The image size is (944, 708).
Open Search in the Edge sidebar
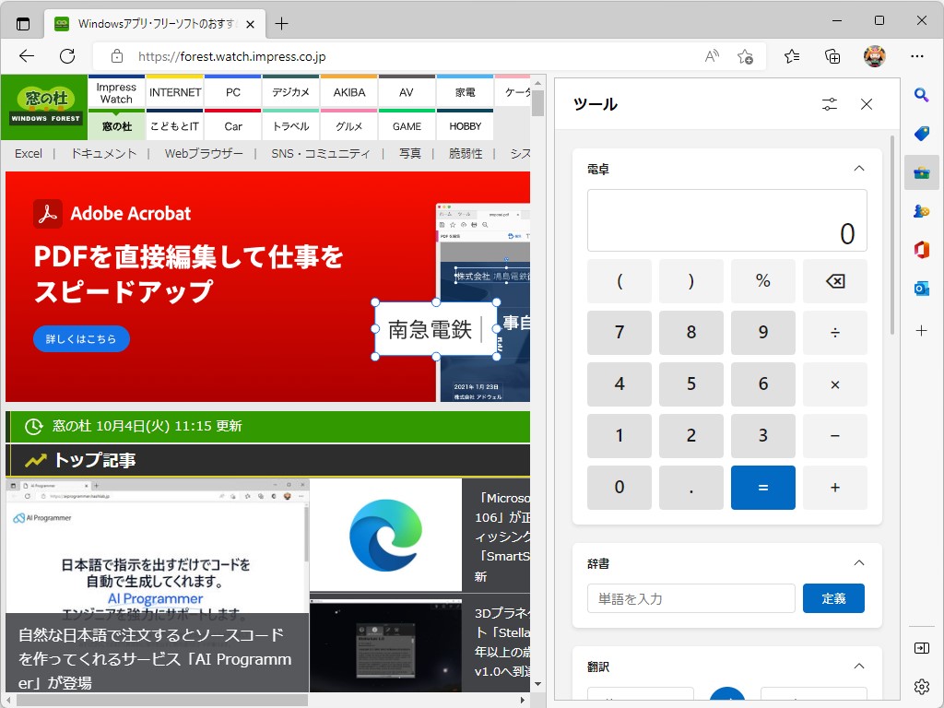pyautogui.click(x=921, y=95)
